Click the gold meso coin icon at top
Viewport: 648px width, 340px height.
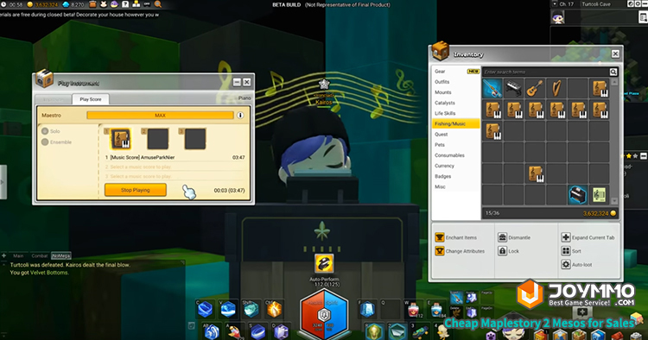(29, 4)
